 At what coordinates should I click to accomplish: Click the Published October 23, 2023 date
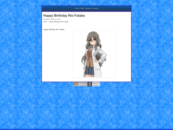point(52,19)
